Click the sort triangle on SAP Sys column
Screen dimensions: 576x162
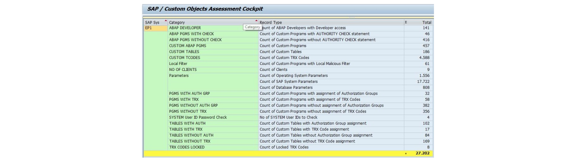(x=166, y=21)
